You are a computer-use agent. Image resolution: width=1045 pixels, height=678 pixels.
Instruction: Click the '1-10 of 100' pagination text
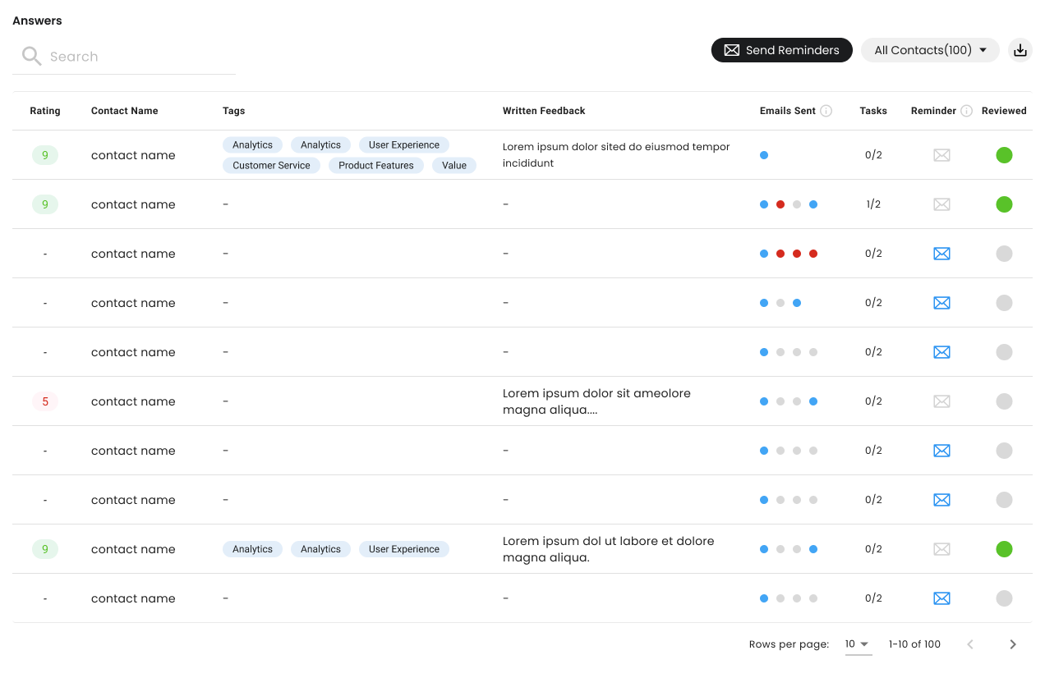point(914,644)
